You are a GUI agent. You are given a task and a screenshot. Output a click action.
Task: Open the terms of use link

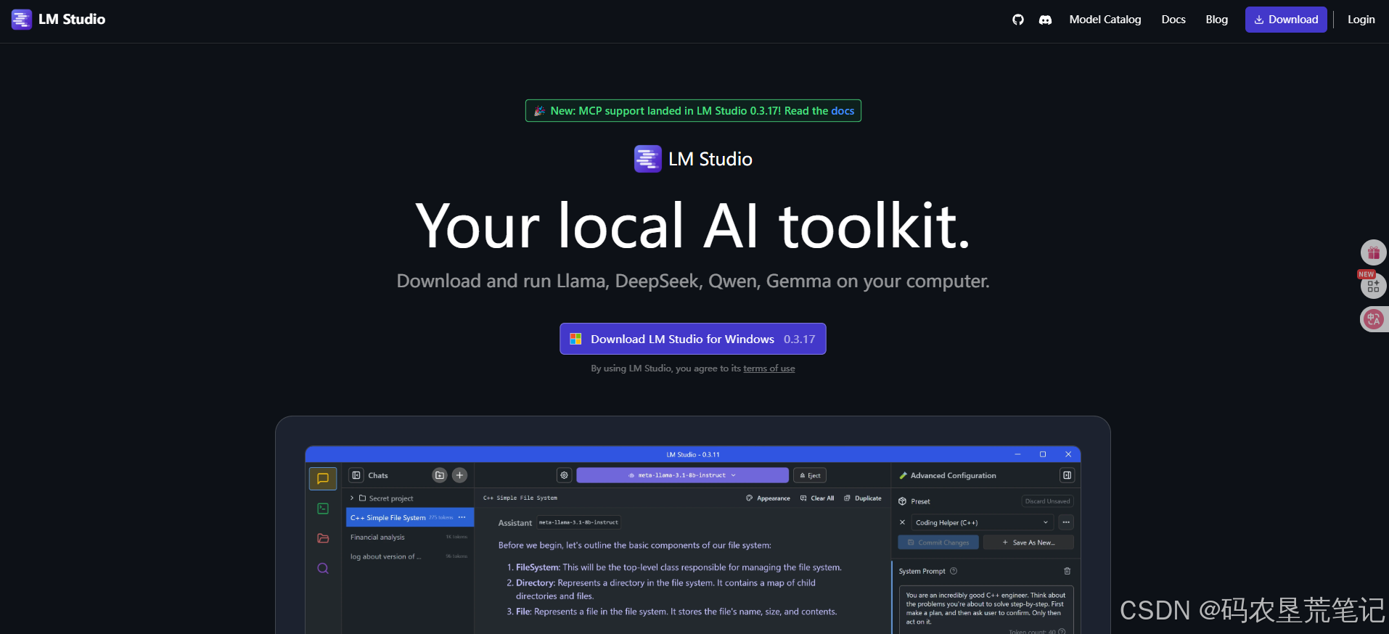(769, 369)
